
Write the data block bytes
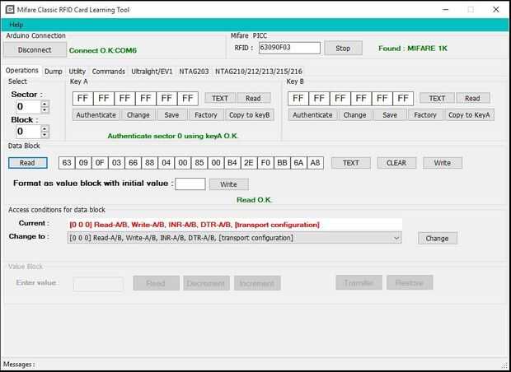point(443,163)
